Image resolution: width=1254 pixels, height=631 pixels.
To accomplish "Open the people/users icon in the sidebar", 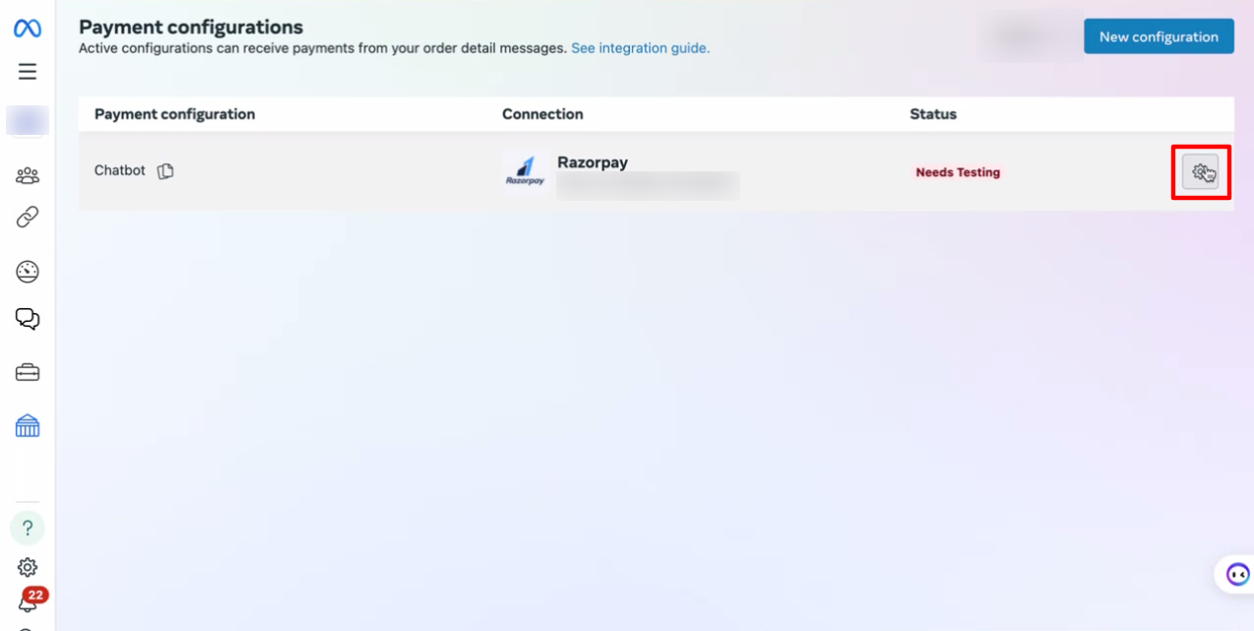I will [28, 176].
